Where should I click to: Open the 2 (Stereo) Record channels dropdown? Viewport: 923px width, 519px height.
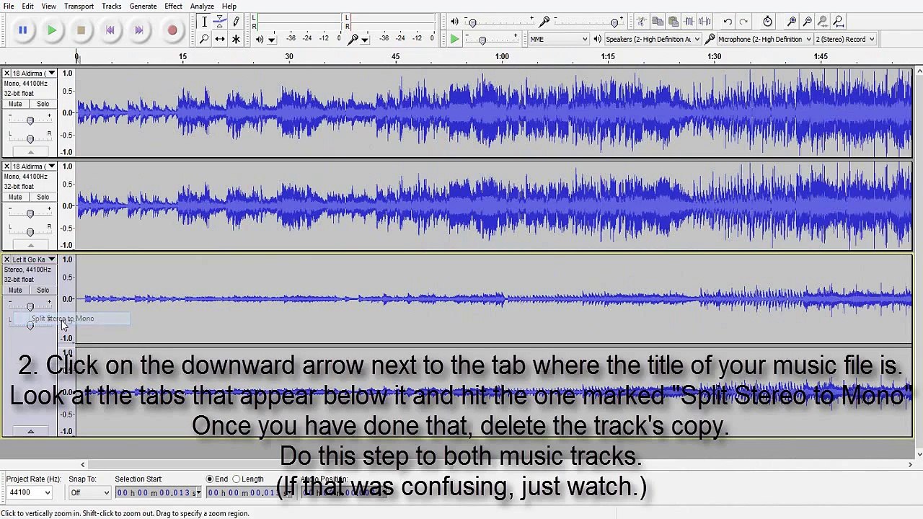tap(845, 39)
